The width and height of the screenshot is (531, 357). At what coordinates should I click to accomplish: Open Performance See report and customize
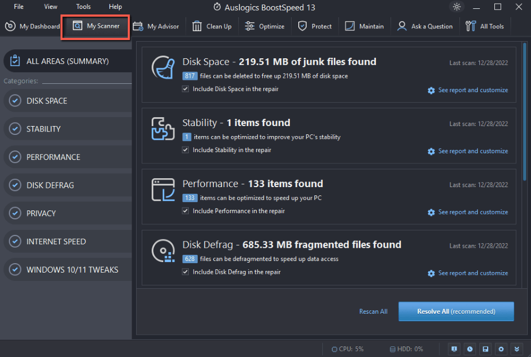(468, 212)
